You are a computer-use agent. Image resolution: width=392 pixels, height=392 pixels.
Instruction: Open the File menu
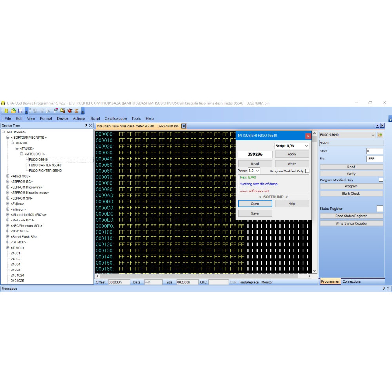pos(8,118)
